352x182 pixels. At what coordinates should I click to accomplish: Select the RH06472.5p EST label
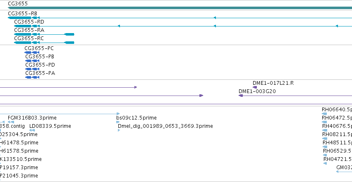coord(337,118)
